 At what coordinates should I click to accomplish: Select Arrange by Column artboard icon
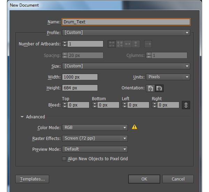point(136,44)
